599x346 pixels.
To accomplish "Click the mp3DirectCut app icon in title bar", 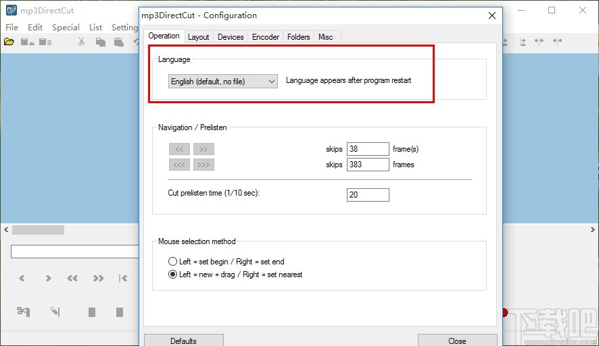I will click(11, 10).
